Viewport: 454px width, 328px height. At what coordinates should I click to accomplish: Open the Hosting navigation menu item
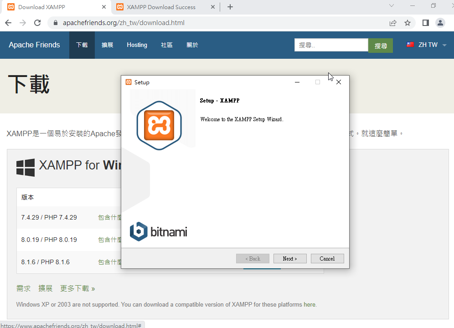pos(137,45)
